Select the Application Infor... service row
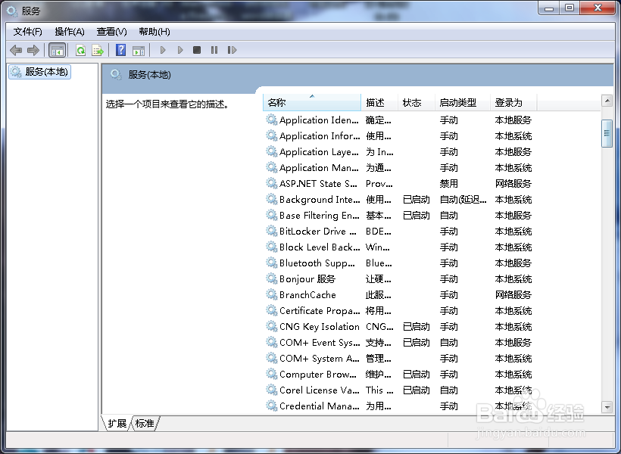 pos(399,135)
